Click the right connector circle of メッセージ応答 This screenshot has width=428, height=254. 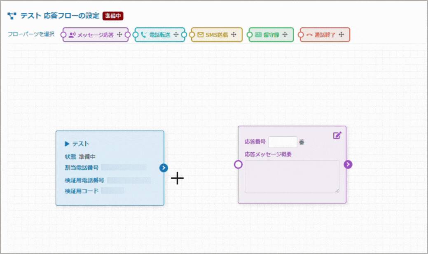(127, 35)
